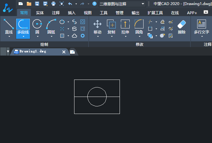This screenshot has height=143, width=212.
Task: Click the 绘制 panel title
Action: (44, 45)
